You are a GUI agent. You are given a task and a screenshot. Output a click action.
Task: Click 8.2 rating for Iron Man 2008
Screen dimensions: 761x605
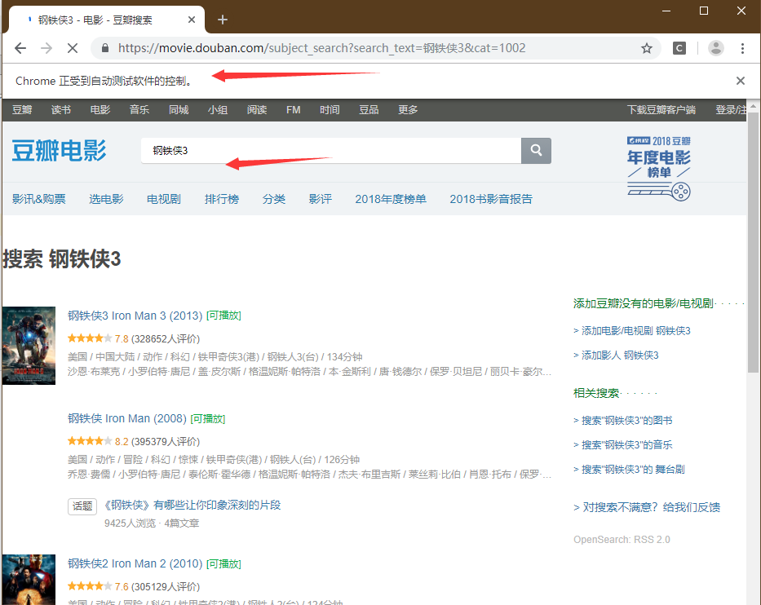122,441
